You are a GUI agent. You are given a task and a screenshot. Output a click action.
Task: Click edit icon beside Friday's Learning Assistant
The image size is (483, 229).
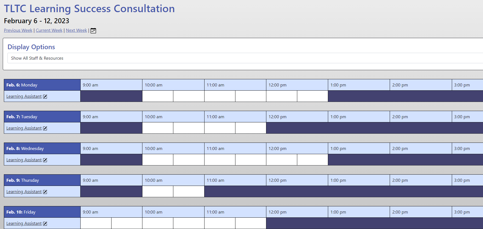pyautogui.click(x=45, y=223)
